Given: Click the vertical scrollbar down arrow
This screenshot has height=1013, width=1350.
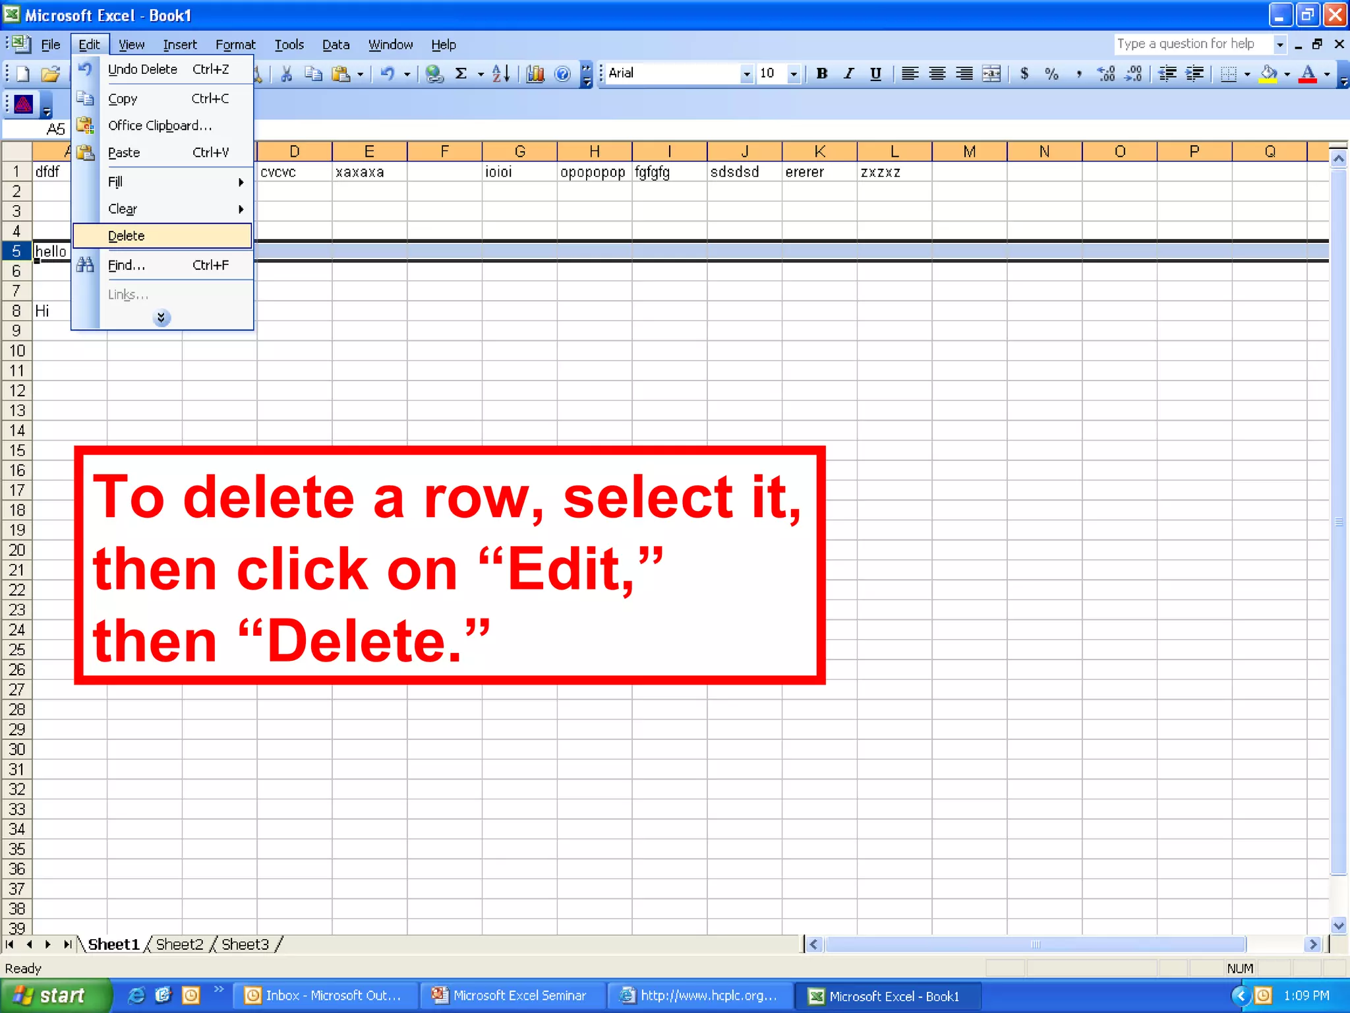Looking at the screenshot, I should (1338, 925).
